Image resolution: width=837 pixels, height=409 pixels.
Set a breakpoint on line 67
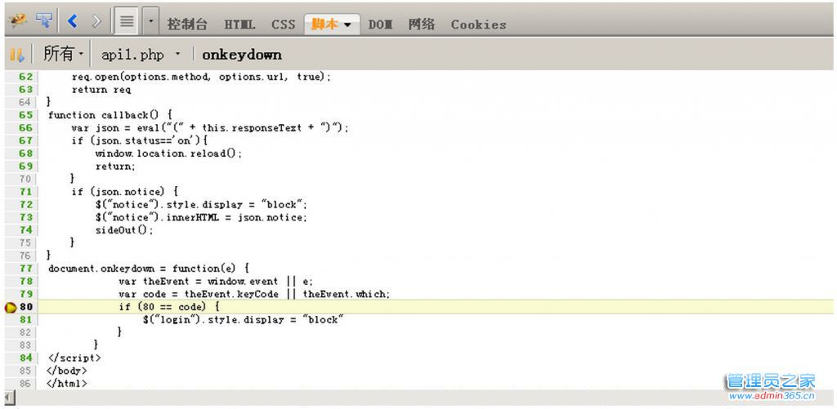(x=25, y=140)
